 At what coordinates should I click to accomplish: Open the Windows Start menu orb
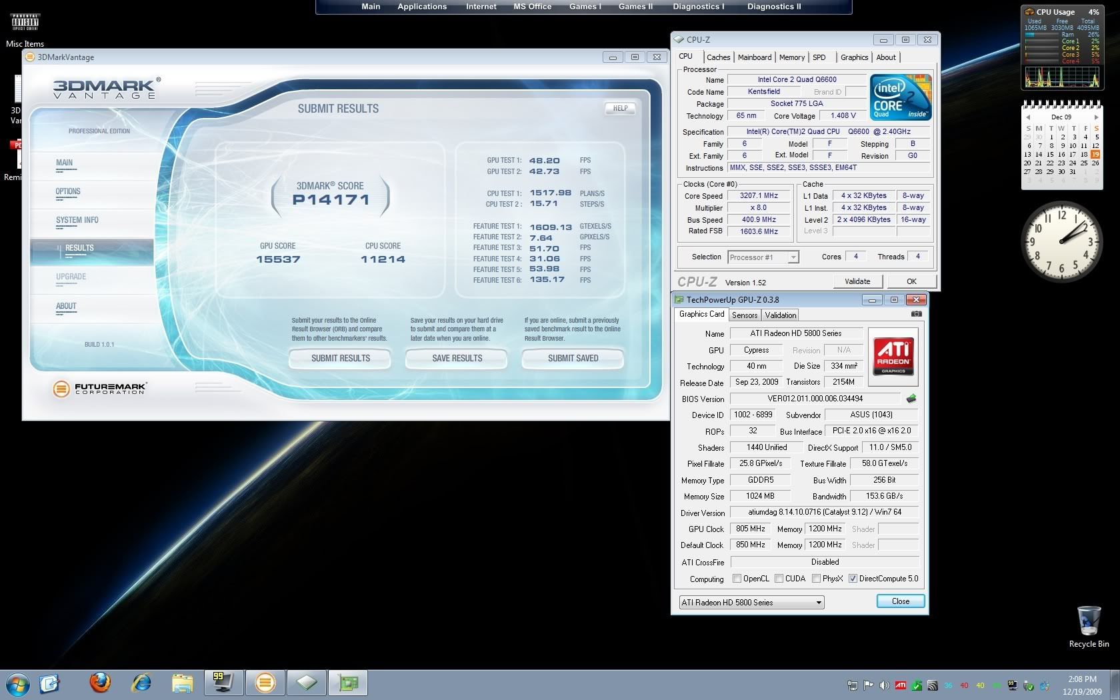click(17, 683)
